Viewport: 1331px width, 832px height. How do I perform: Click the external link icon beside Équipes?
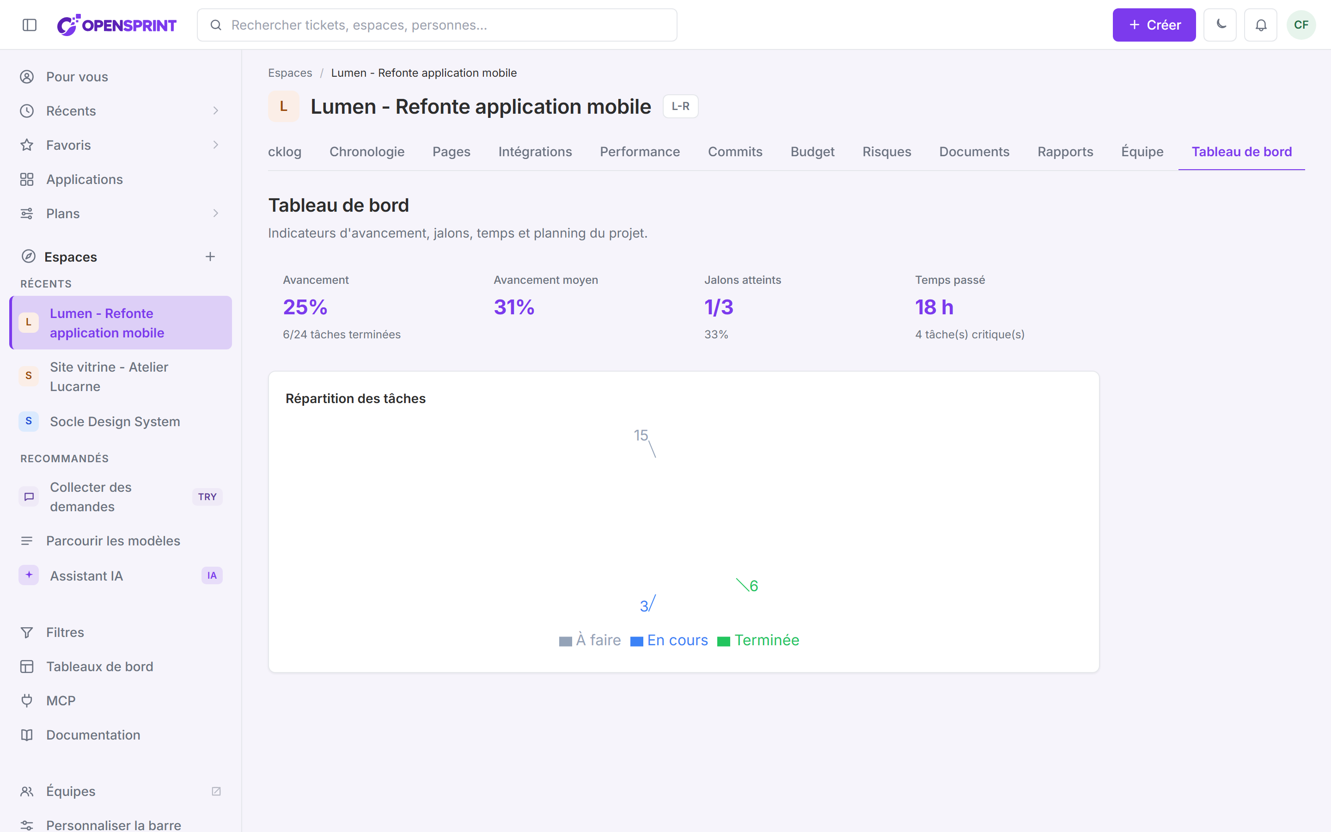click(216, 791)
